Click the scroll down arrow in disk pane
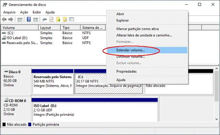 217,119
